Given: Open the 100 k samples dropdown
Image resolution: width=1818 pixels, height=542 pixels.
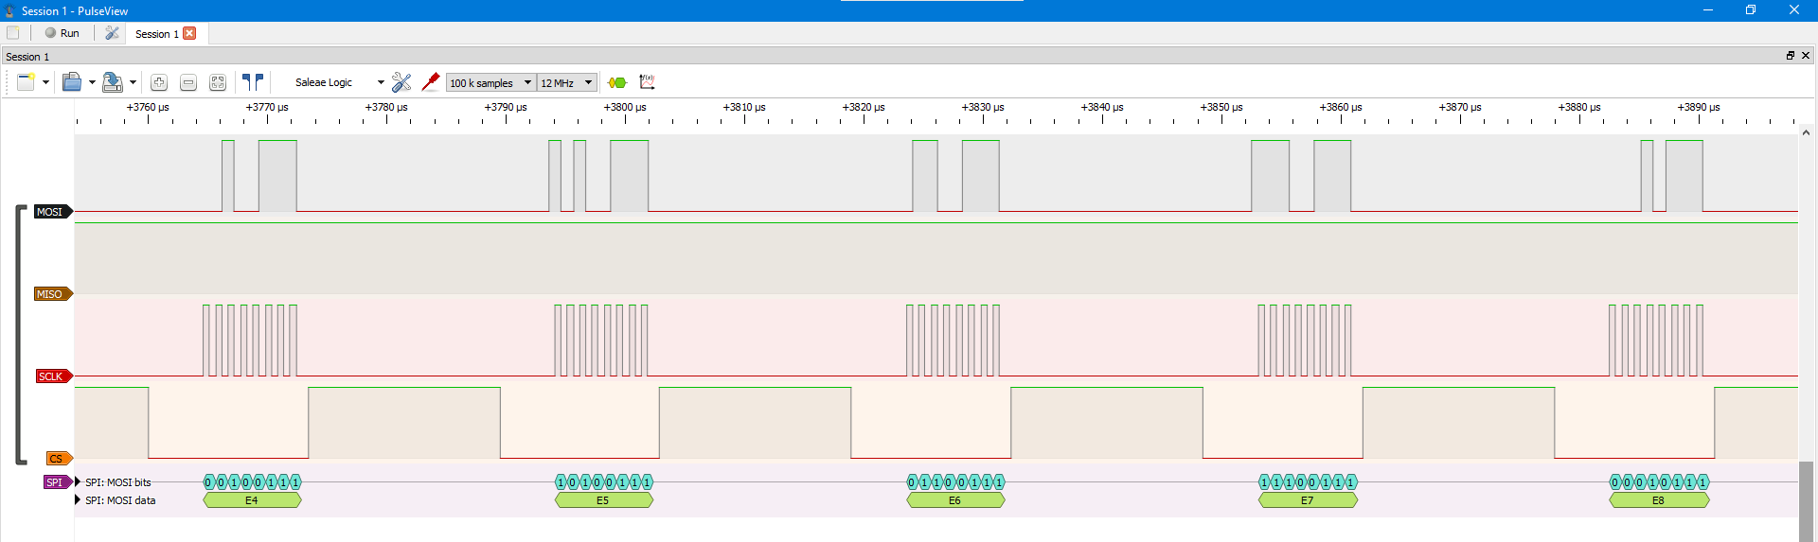Looking at the screenshot, I should click(490, 82).
